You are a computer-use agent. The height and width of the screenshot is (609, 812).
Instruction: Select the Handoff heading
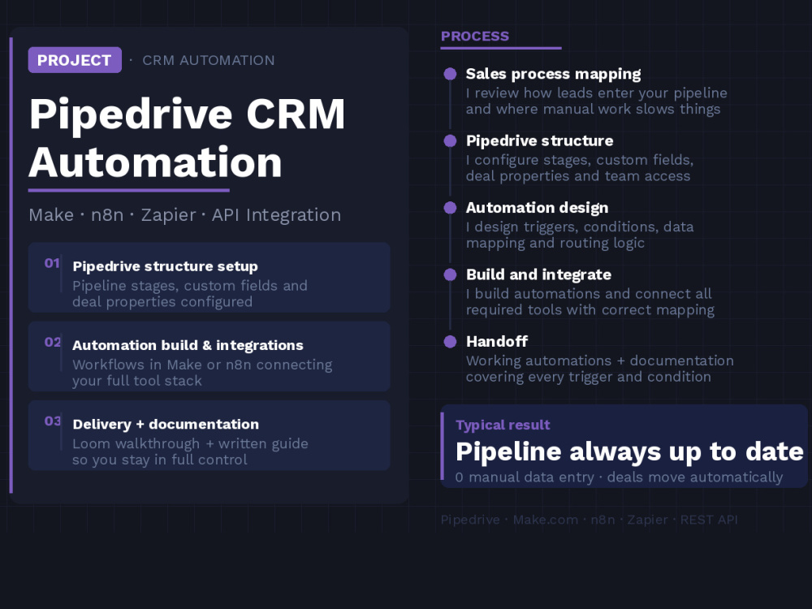pos(497,341)
